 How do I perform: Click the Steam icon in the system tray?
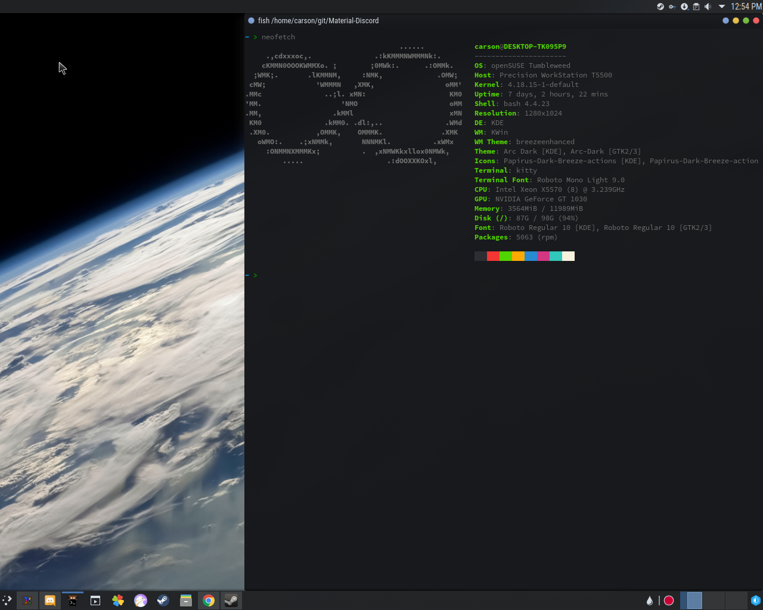click(x=660, y=7)
